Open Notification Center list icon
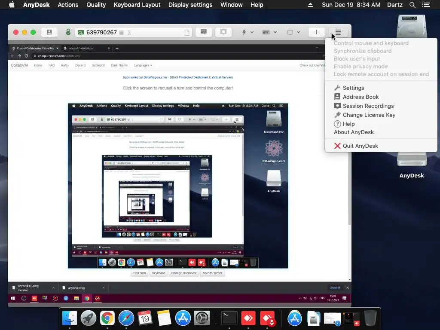Viewport: 440px width, 330px height. 426,5
